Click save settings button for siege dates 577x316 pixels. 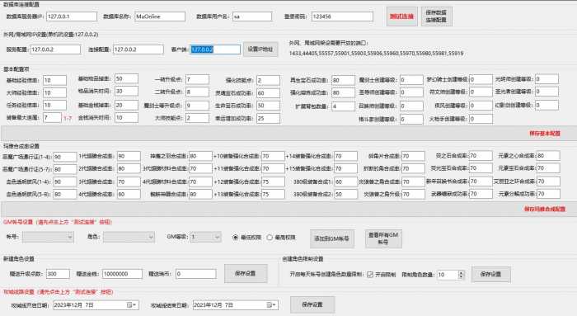312,304
